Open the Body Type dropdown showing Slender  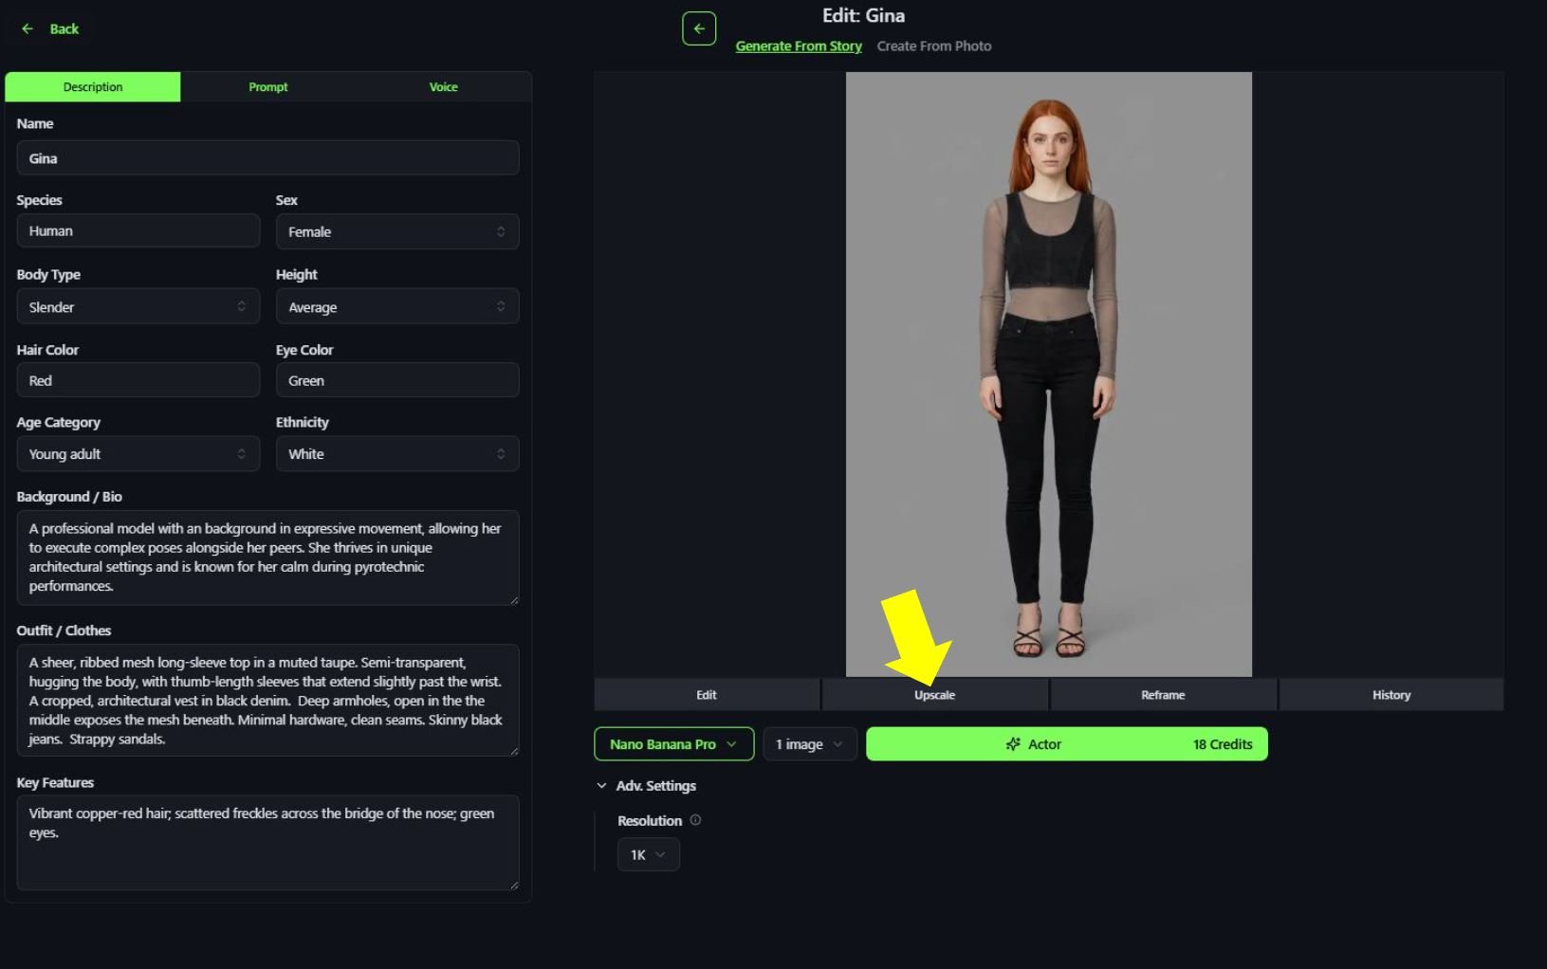click(x=138, y=306)
